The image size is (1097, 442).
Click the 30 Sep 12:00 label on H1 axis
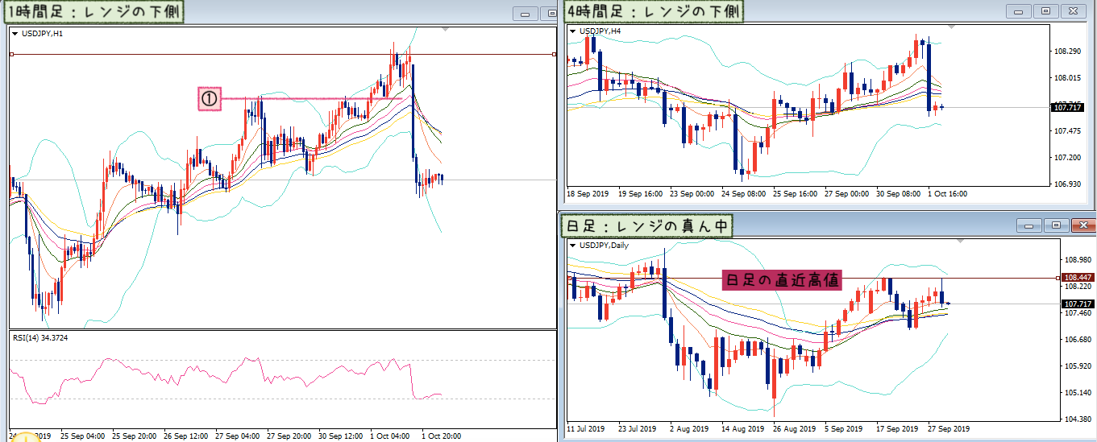[x=341, y=436]
